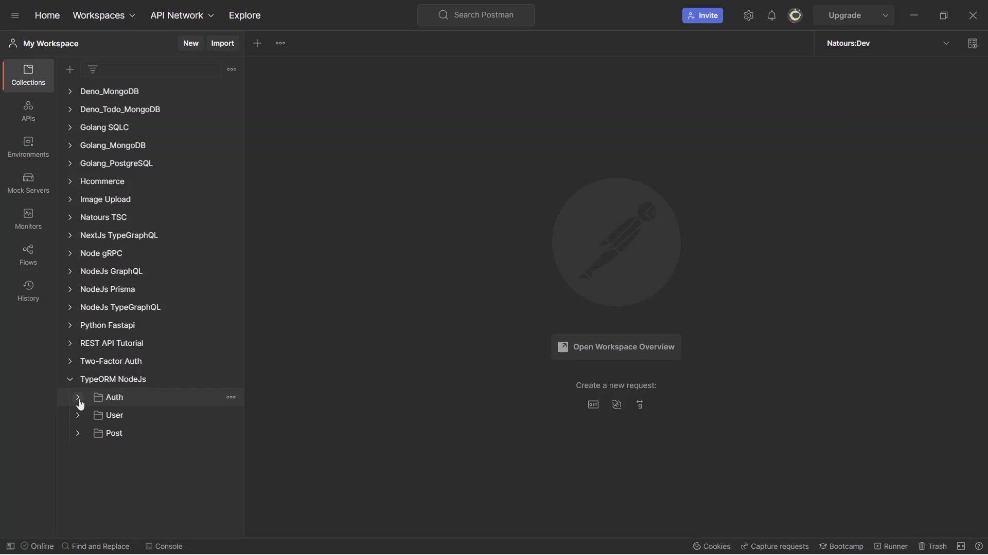This screenshot has width=988, height=555.
Task: Open the help icon in status bar
Action: point(979,546)
